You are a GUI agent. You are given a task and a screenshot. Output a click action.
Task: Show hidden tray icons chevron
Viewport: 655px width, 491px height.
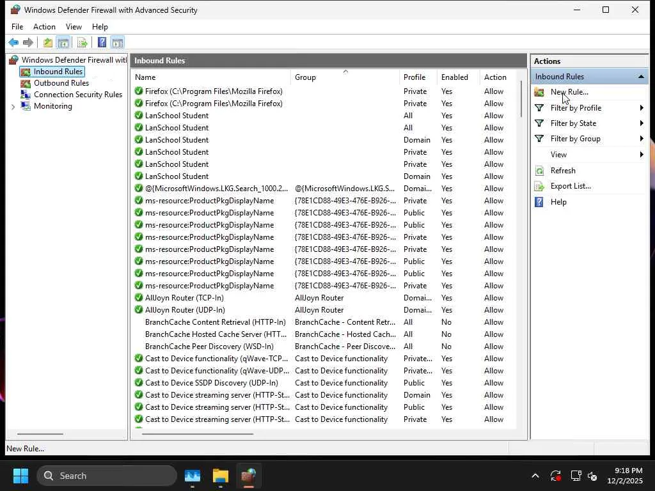(535, 476)
